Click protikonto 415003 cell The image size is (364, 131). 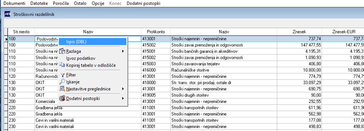[x=156, y=64]
